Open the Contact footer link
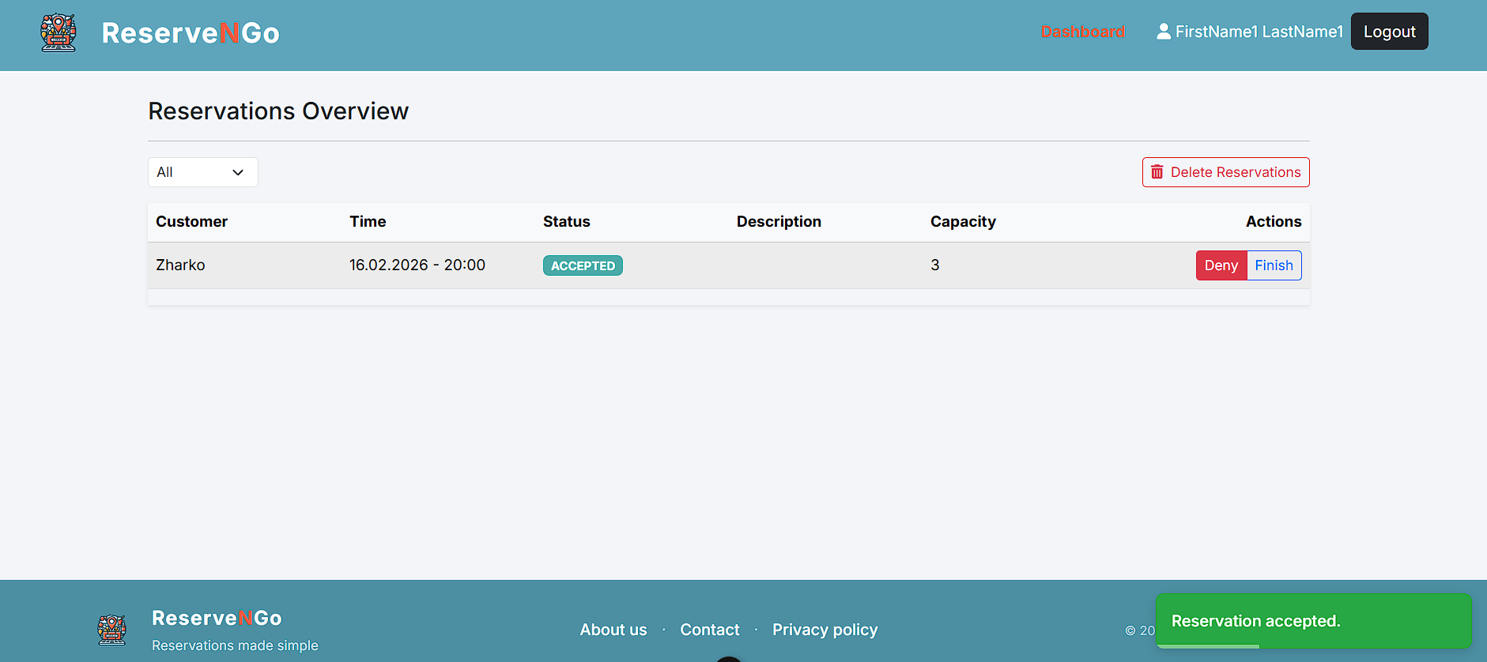This screenshot has width=1487, height=662. [709, 630]
